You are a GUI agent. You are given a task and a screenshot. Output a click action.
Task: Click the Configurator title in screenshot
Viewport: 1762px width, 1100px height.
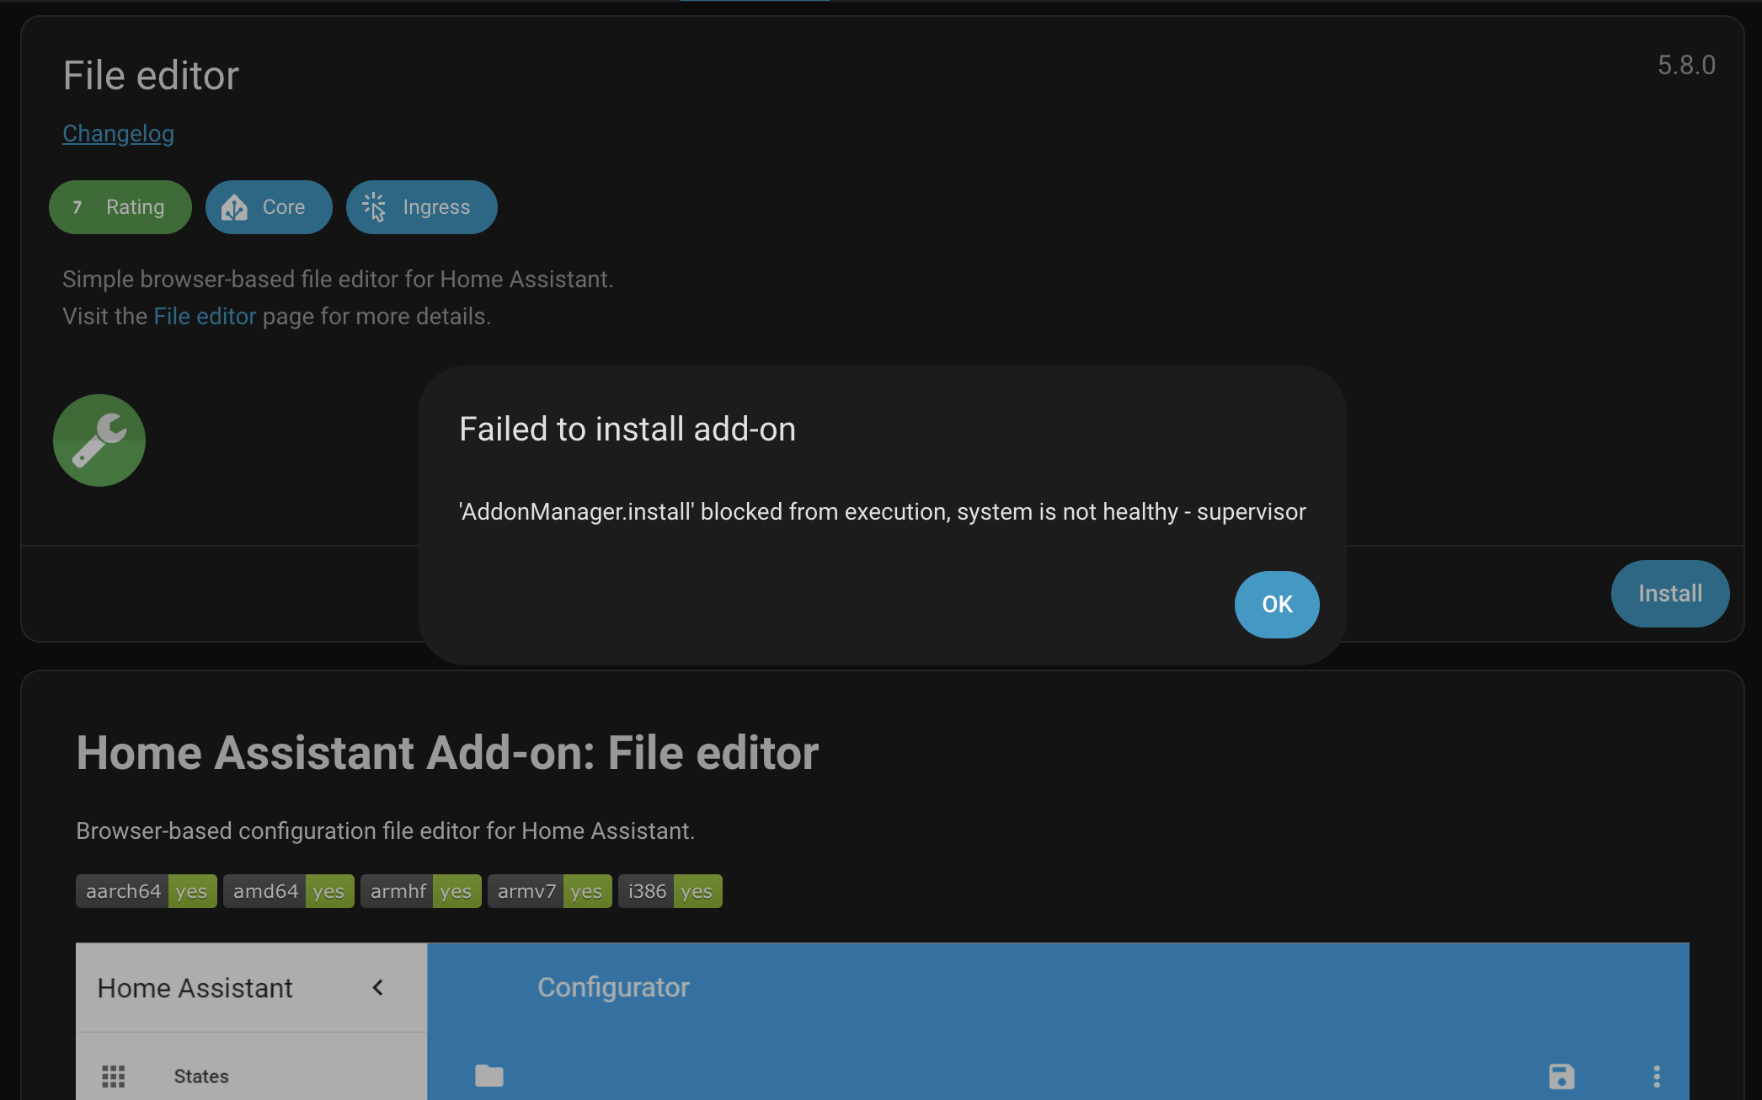pyautogui.click(x=613, y=987)
